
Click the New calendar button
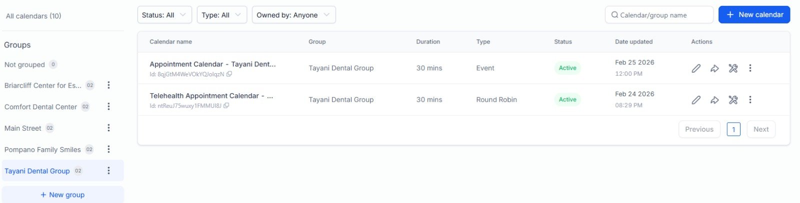pyautogui.click(x=754, y=15)
